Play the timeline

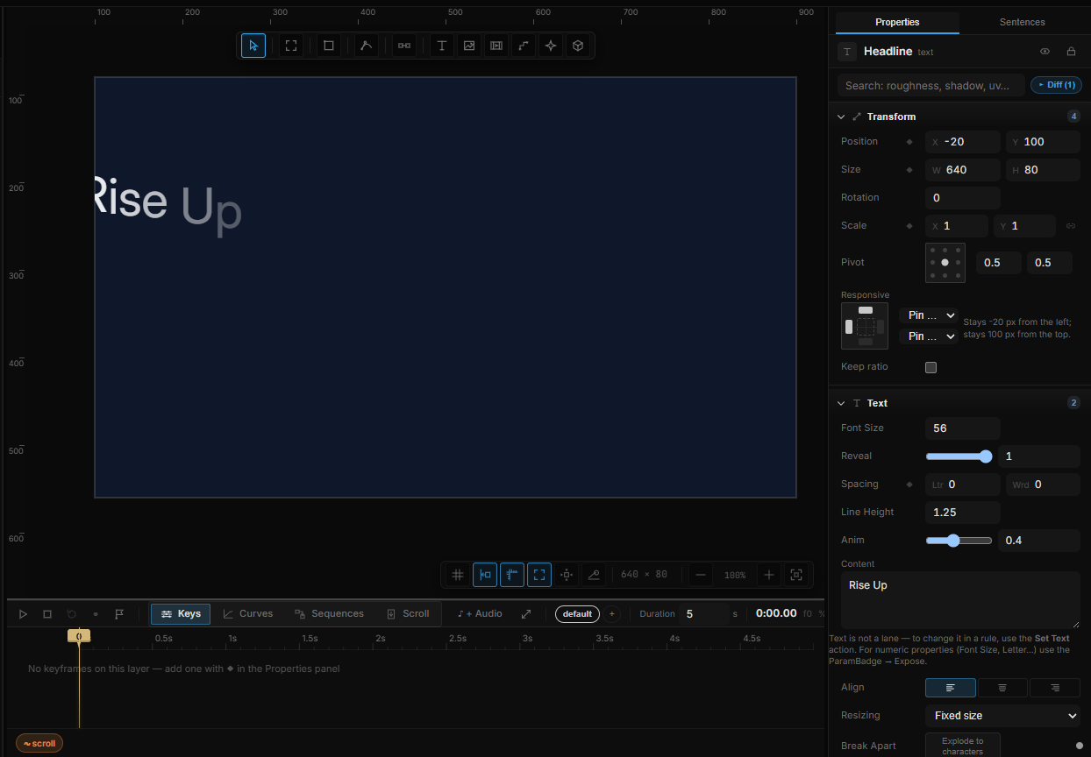click(24, 614)
